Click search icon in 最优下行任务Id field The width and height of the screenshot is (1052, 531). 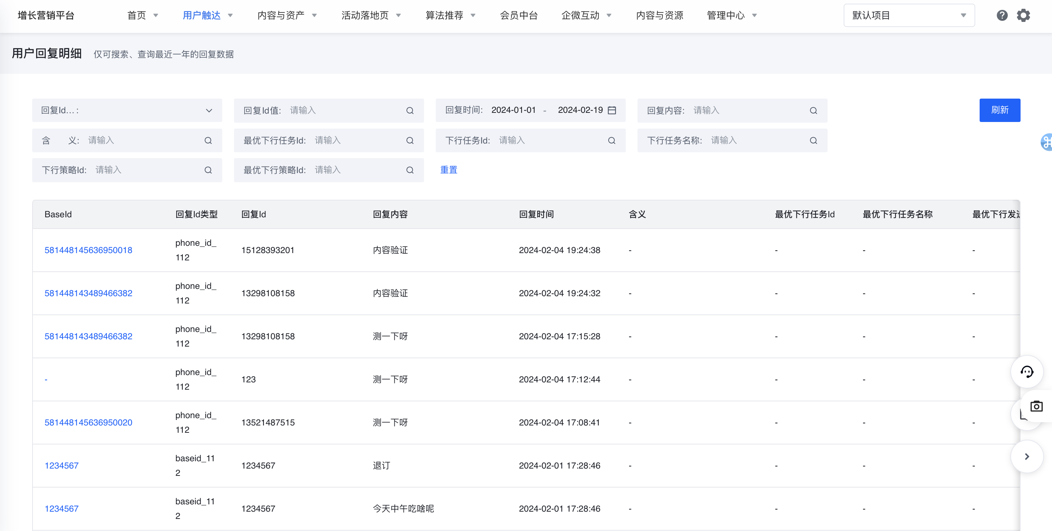[x=410, y=140]
